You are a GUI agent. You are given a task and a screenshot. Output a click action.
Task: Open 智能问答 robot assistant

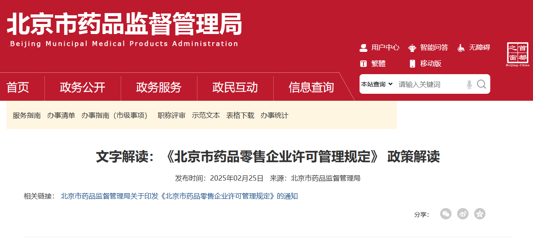tap(428, 48)
